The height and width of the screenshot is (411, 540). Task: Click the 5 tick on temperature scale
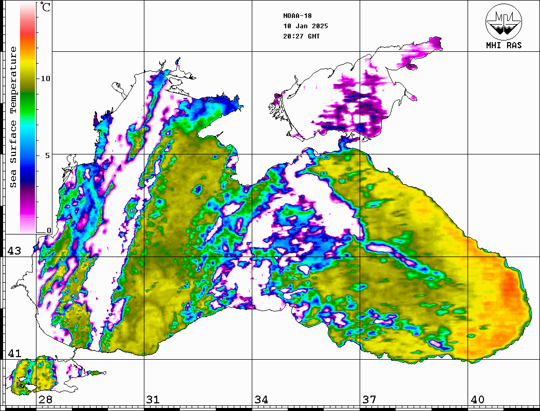48,155
